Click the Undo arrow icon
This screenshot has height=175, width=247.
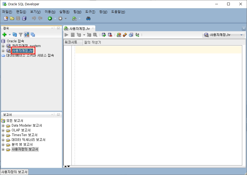34,19
